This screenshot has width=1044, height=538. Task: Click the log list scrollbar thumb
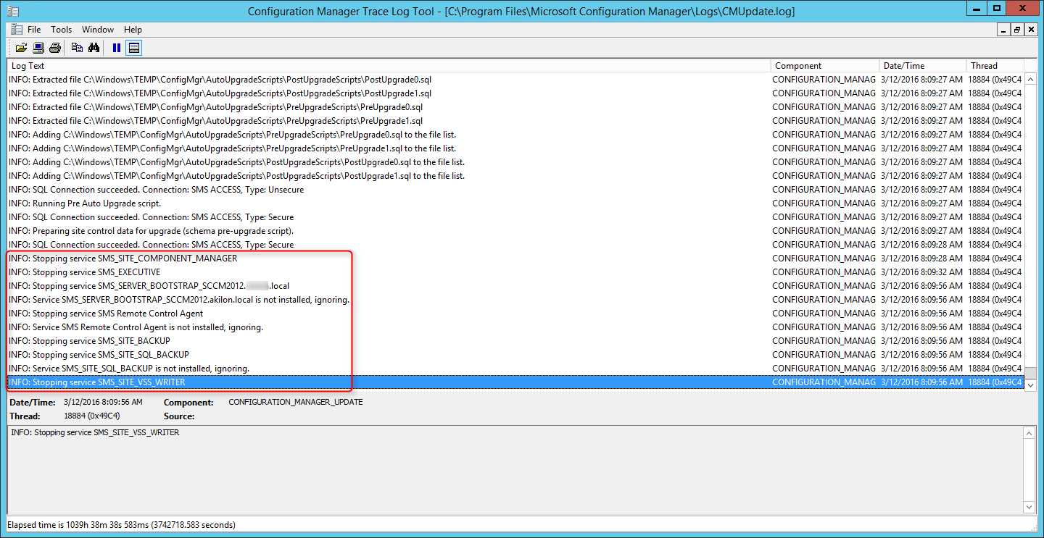click(x=1029, y=374)
